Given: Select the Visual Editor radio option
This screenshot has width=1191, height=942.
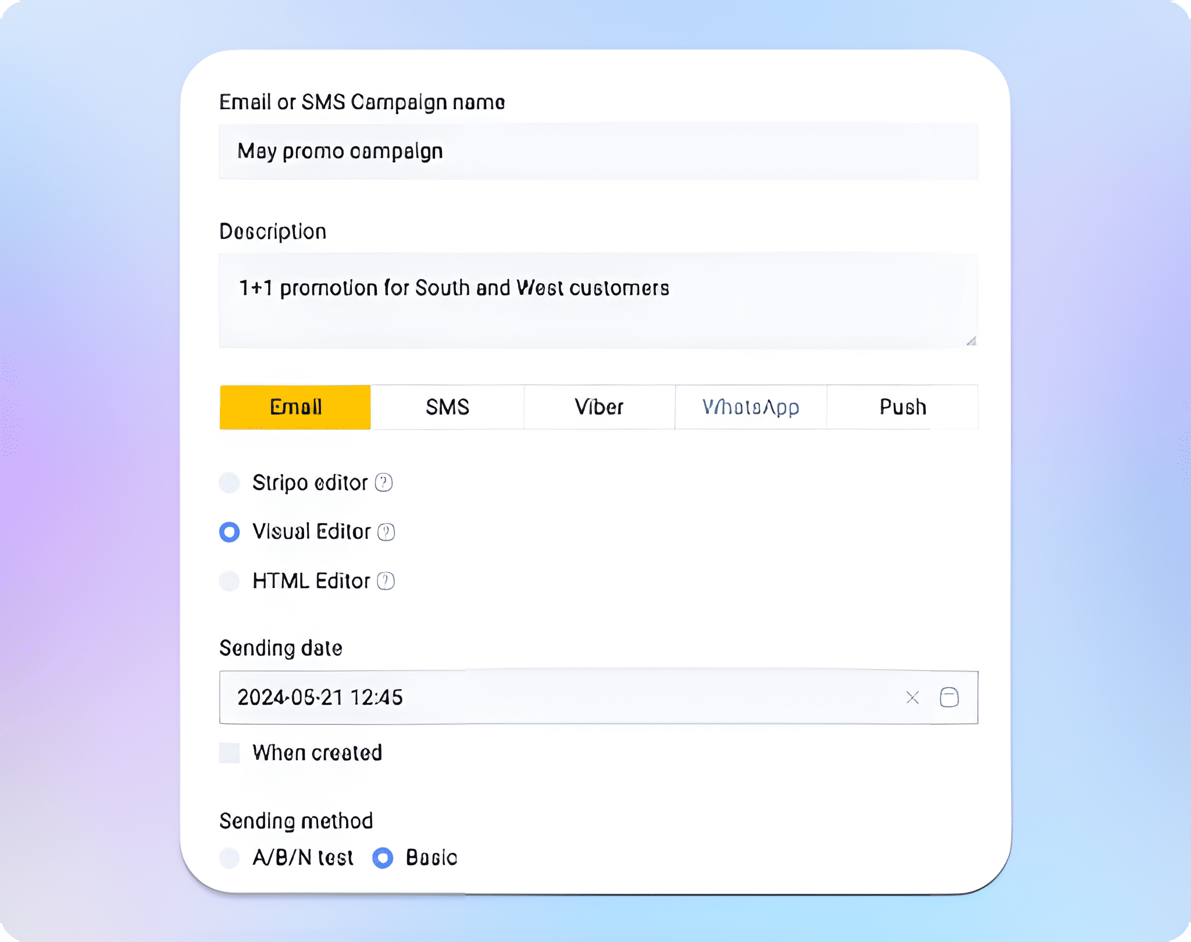Looking at the screenshot, I should point(230,532).
